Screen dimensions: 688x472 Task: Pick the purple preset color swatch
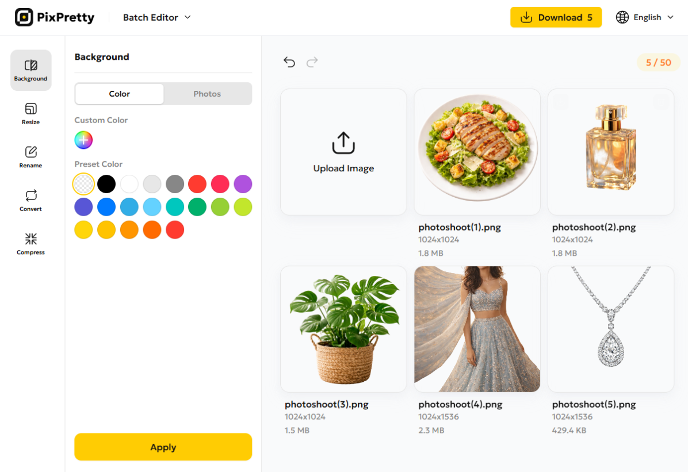coord(243,184)
